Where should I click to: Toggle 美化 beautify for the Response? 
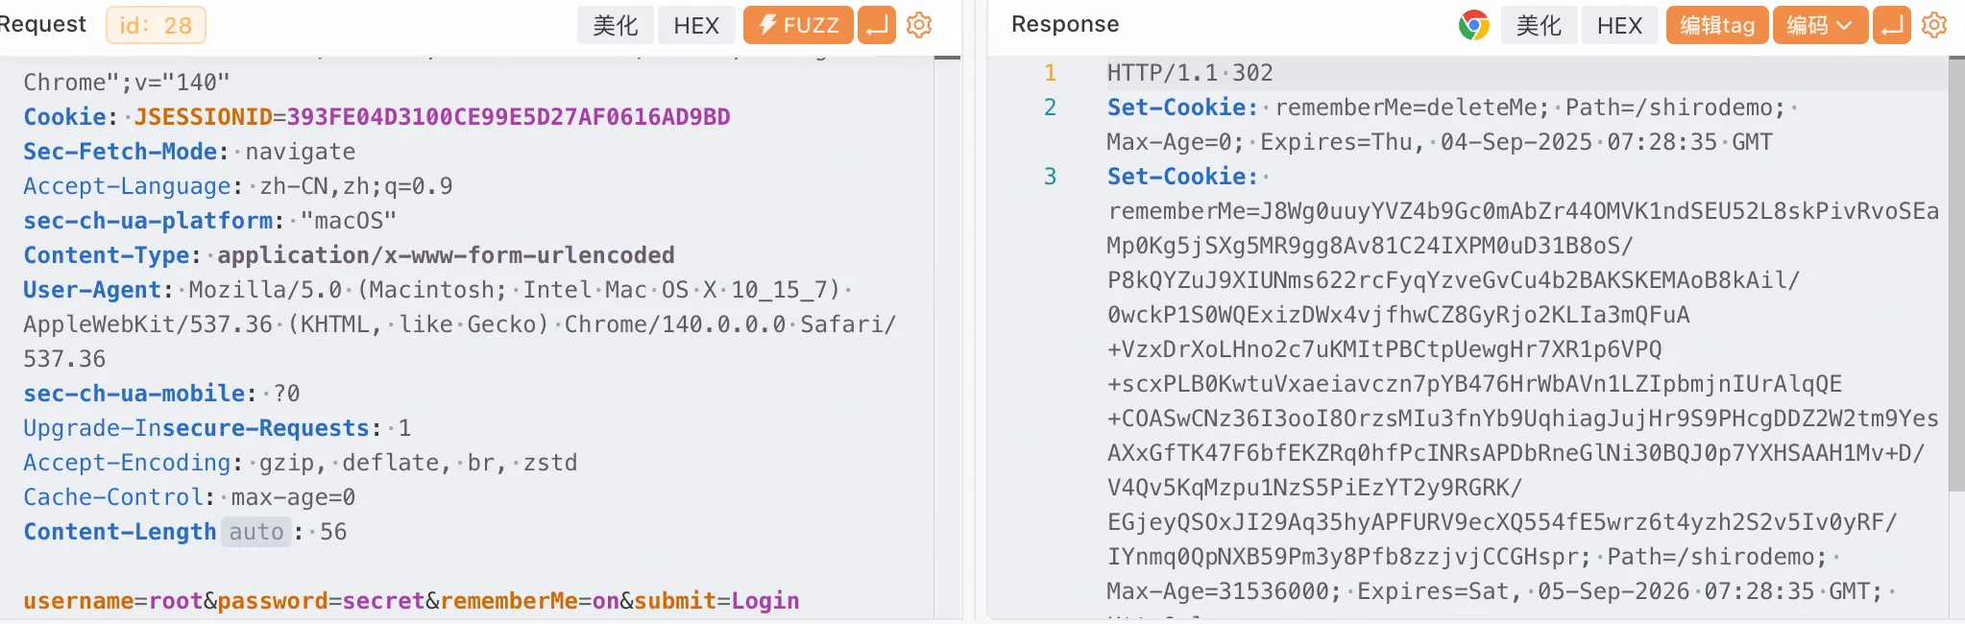(1539, 25)
